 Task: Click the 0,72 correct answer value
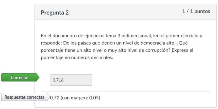pyautogui.click(x=55, y=98)
